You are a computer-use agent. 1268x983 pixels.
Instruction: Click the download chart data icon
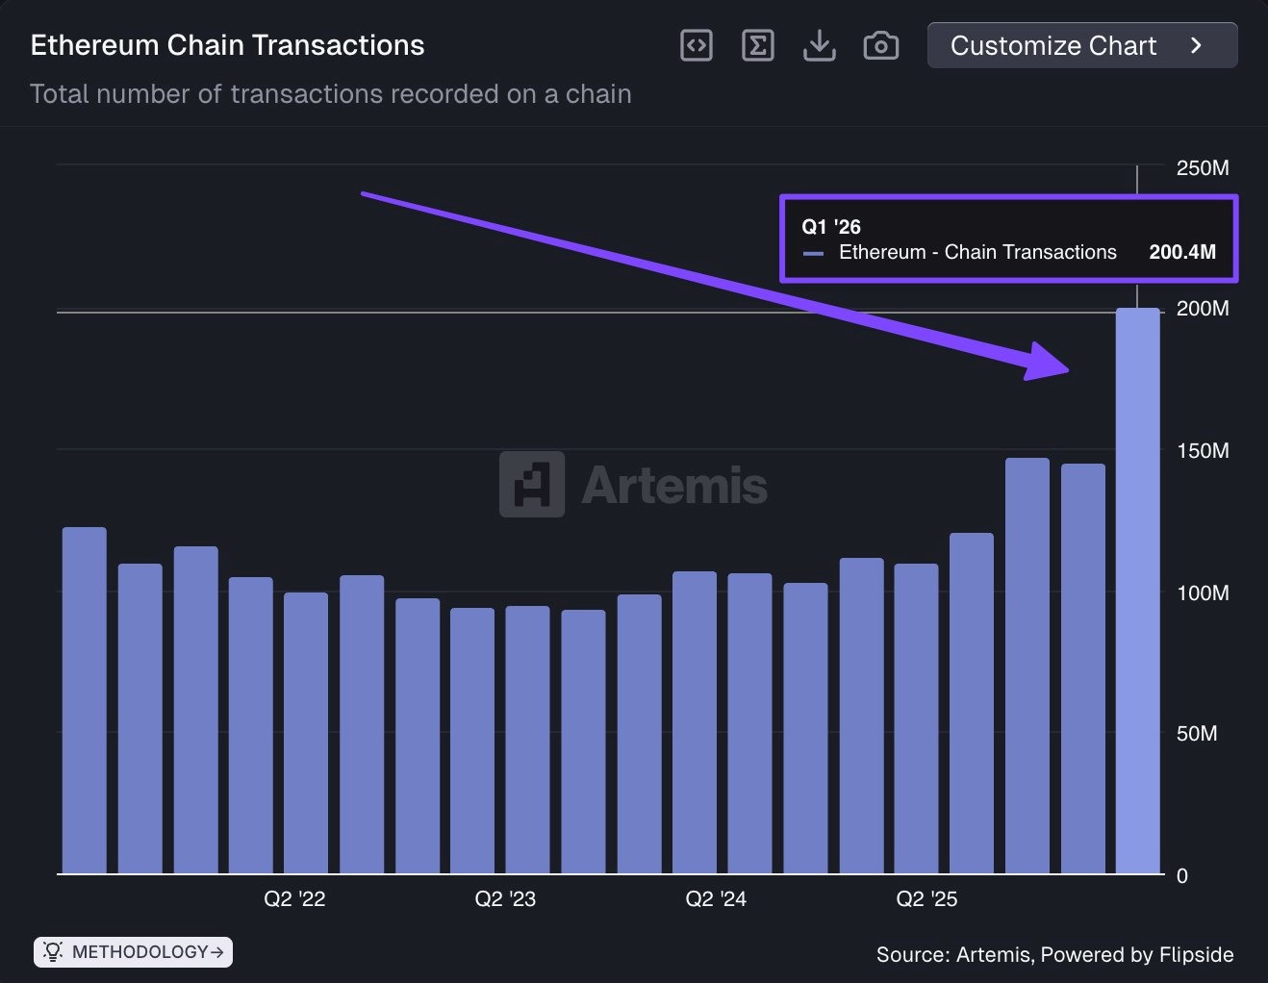point(819,44)
